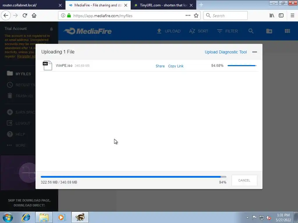Screen dimensions: 298x223
Task: Click the 322.56 MB / 340.69 MB text
Action: [59, 182]
